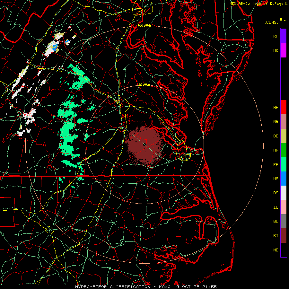Click the WS legend label
Image resolution: width=289 pixels, height=289 pixels.
[x=276, y=179]
